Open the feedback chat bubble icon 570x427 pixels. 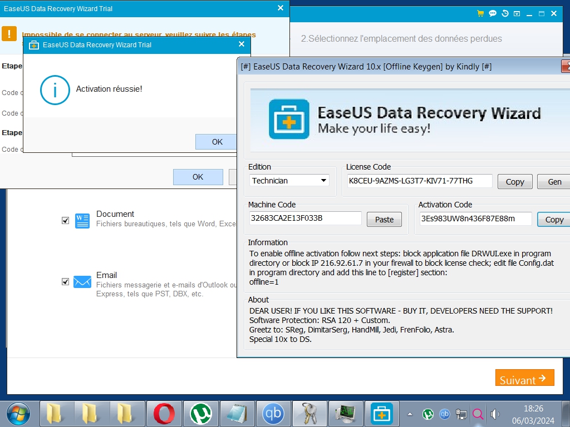pyautogui.click(x=493, y=13)
